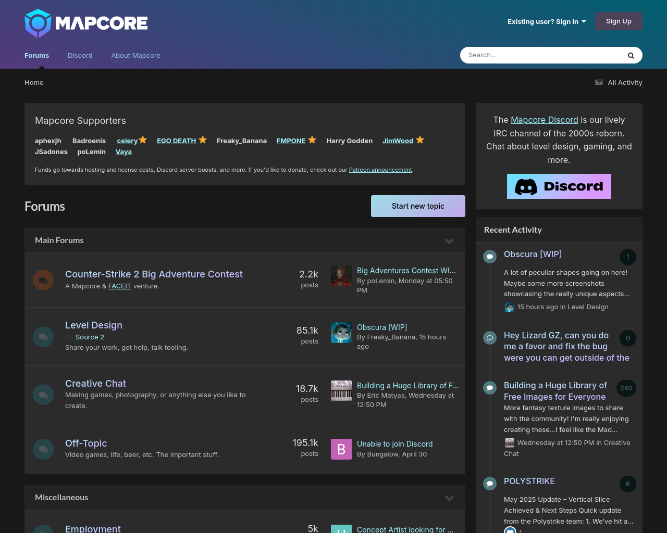Screen dimensions: 667x533
Task: Open Big Adventures Contest latest topic
Action: pyautogui.click(x=406, y=271)
